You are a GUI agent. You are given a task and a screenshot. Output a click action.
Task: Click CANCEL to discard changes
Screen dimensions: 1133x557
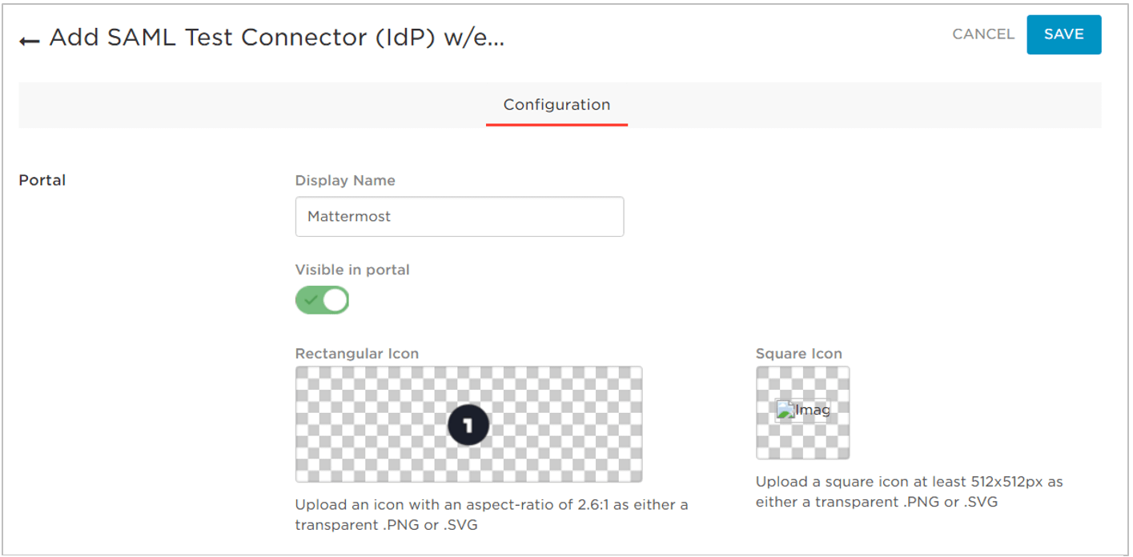[982, 34]
